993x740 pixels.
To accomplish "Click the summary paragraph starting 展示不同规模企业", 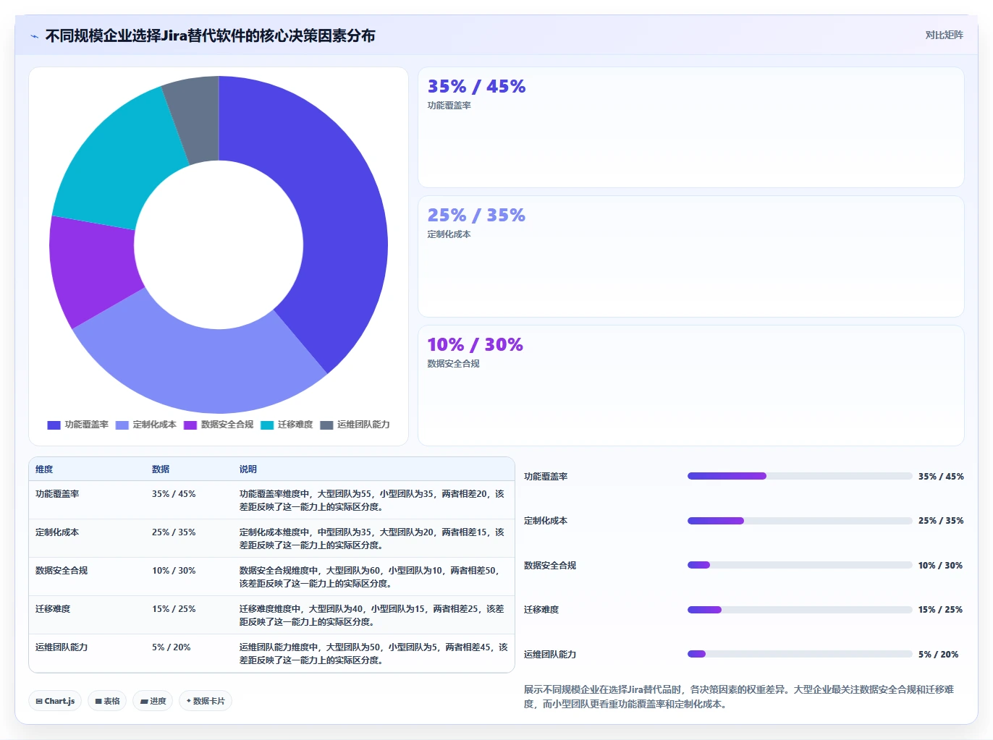I will (x=739, y=697).
